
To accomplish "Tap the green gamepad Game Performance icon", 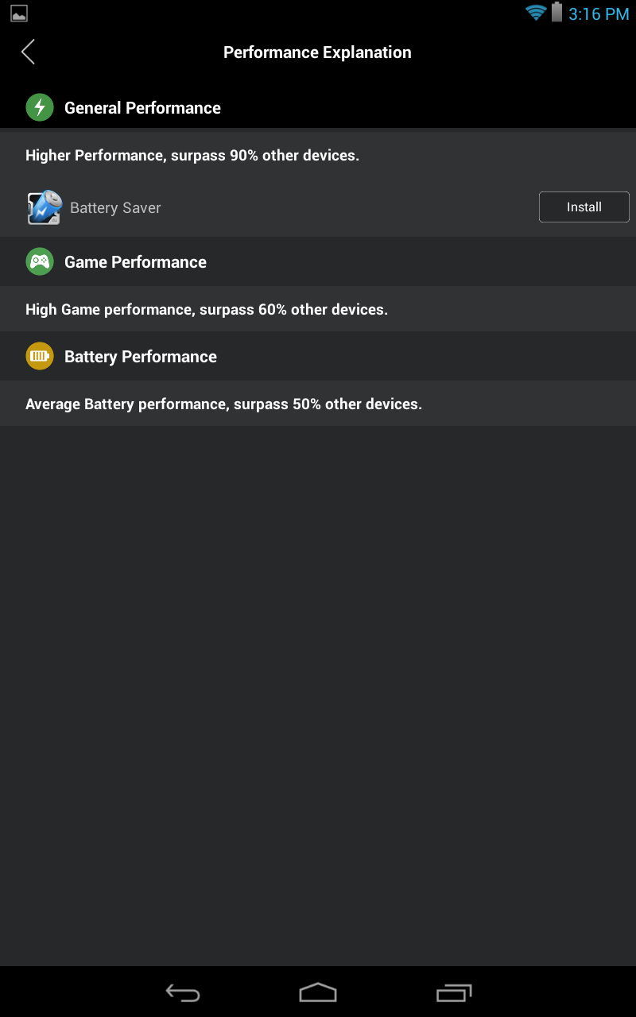I will coord(40,261).
